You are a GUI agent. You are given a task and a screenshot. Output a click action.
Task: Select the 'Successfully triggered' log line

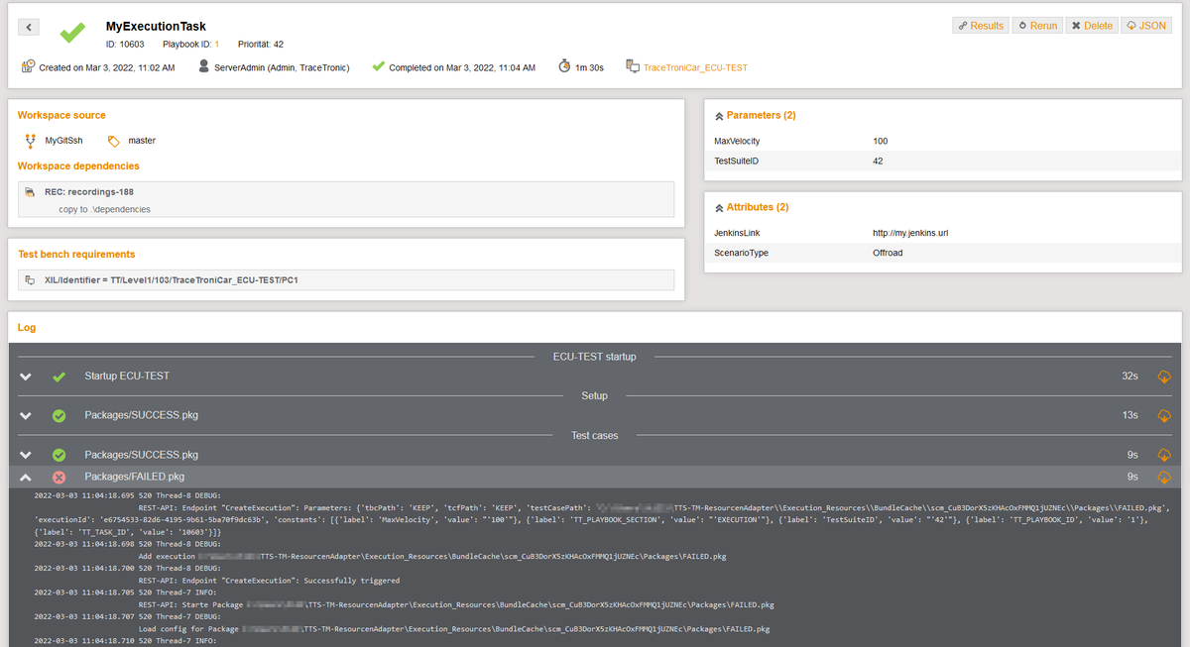point(270,581)
